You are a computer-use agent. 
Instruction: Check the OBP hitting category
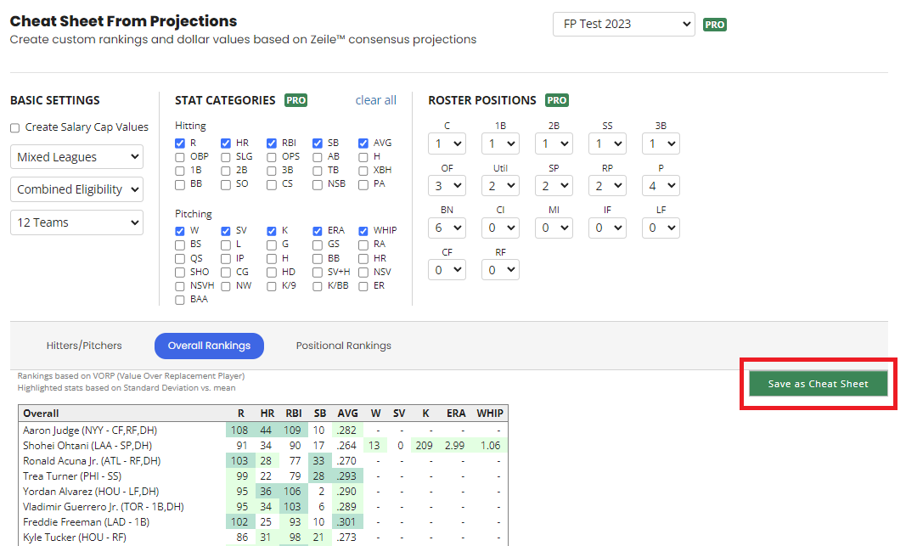click(180, 157)
